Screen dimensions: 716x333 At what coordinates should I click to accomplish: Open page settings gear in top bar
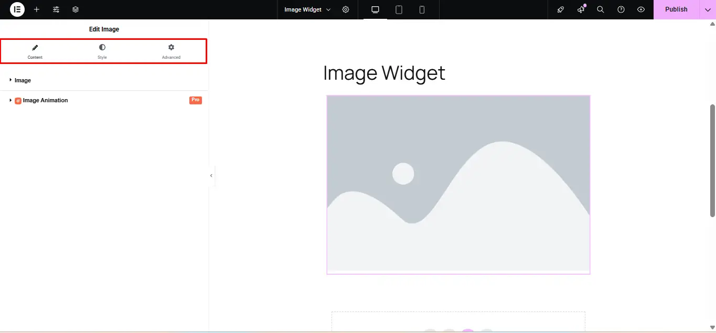(346, 9)
